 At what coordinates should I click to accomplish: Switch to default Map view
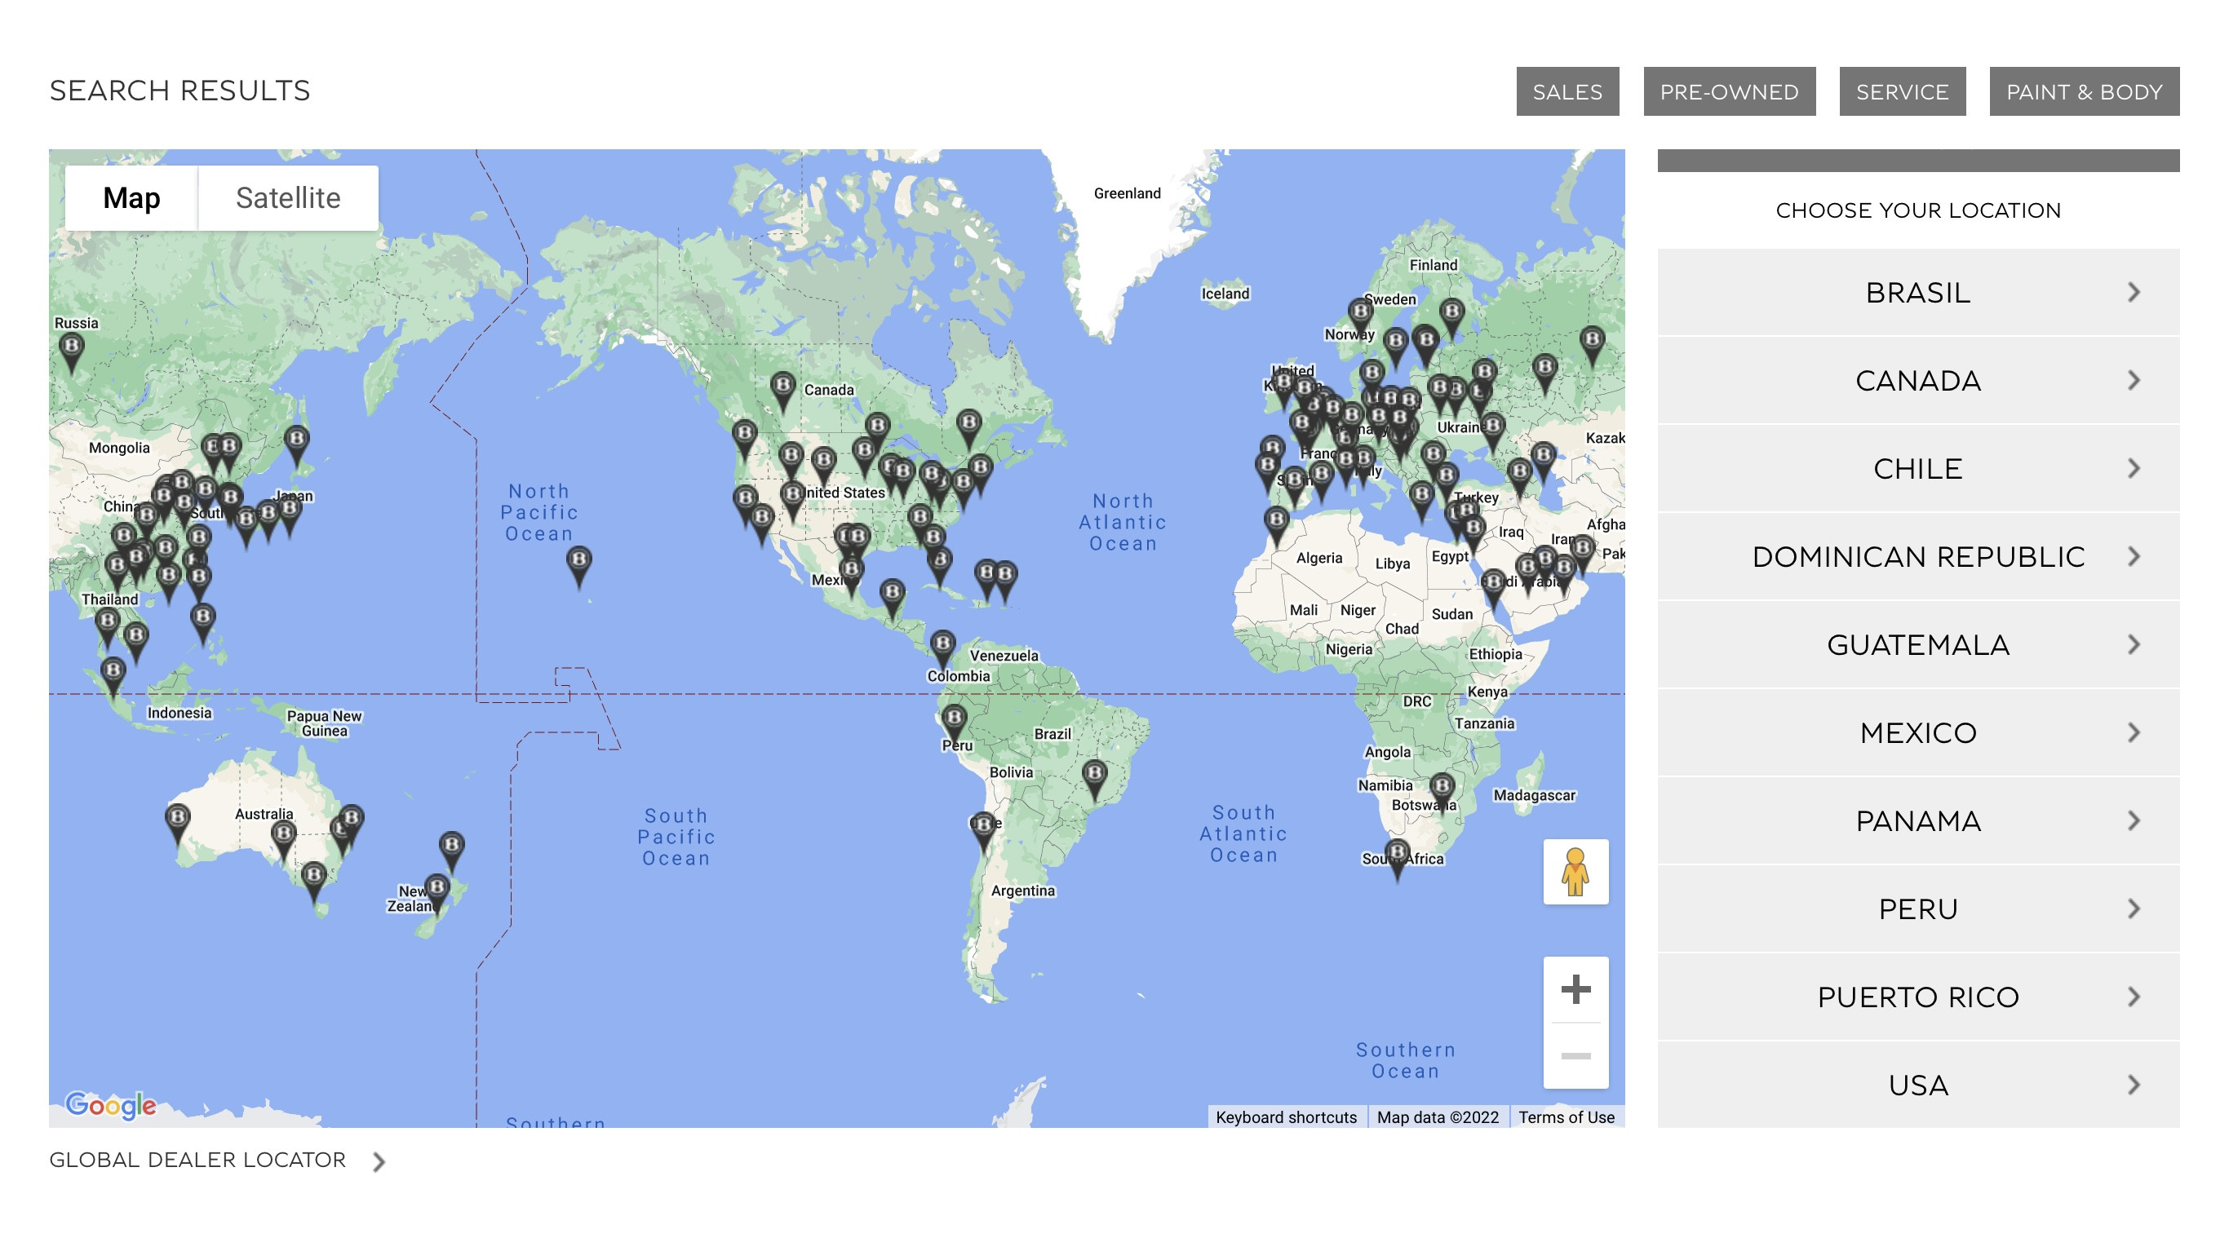(x=131, y=198)
